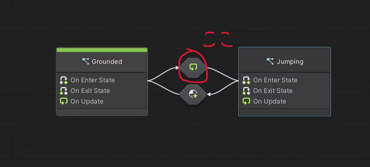Click the On Update icon in Grounded
Viewport: 370px width, 167px height.
click(64, 101)
